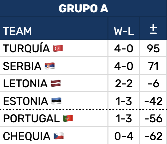Click the plus-minus column header
The height and width of the screenshot is (144, 167).
point(153,29)
